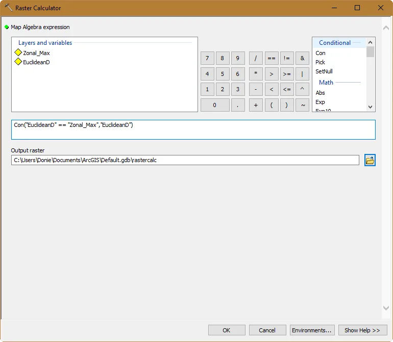Insert the greater-than (>) operator

pyautogui.click(x=272, y=74)
